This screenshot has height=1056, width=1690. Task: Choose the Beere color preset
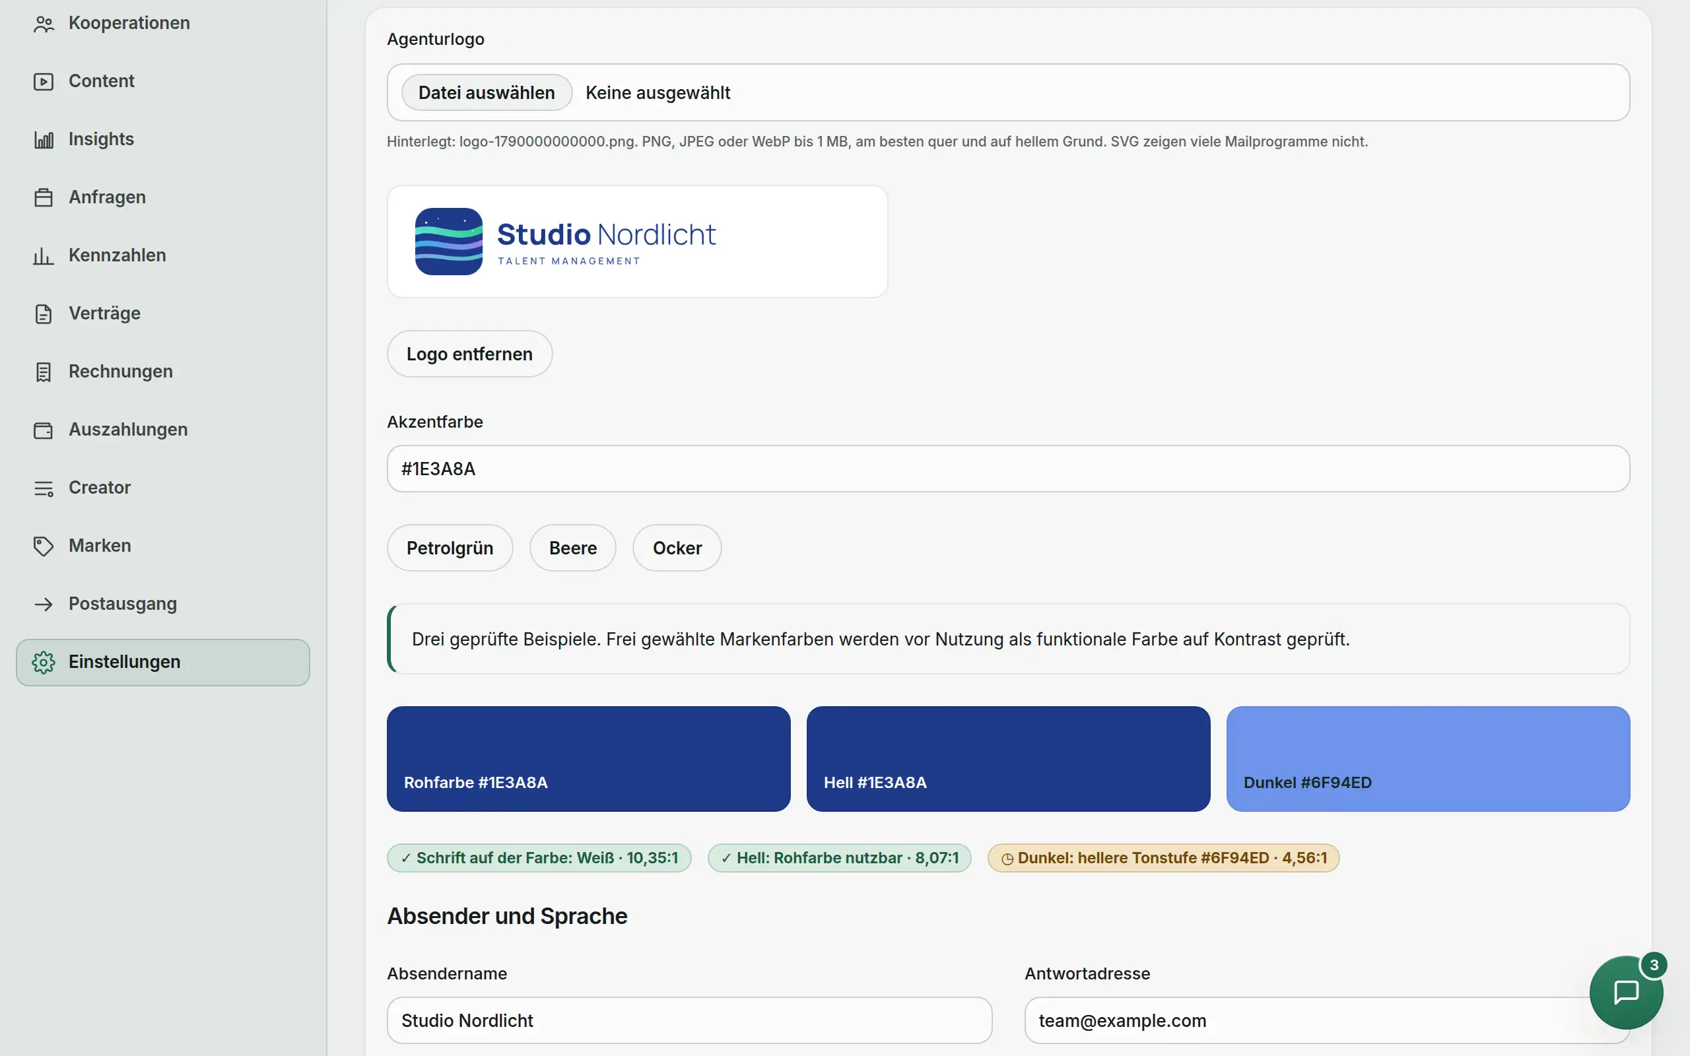(572, 548)
